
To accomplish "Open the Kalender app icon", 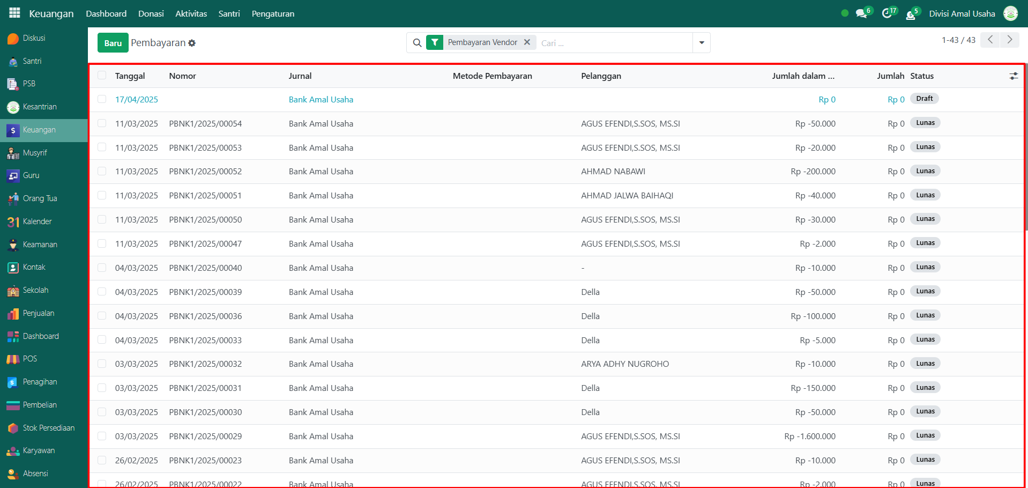I will click(x=13, y=222).
